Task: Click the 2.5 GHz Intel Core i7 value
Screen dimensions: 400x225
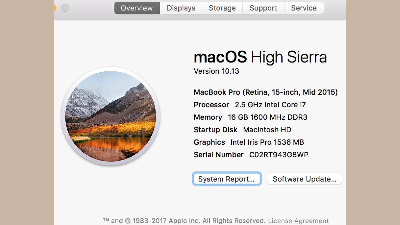Action: [x=270, y=105]
